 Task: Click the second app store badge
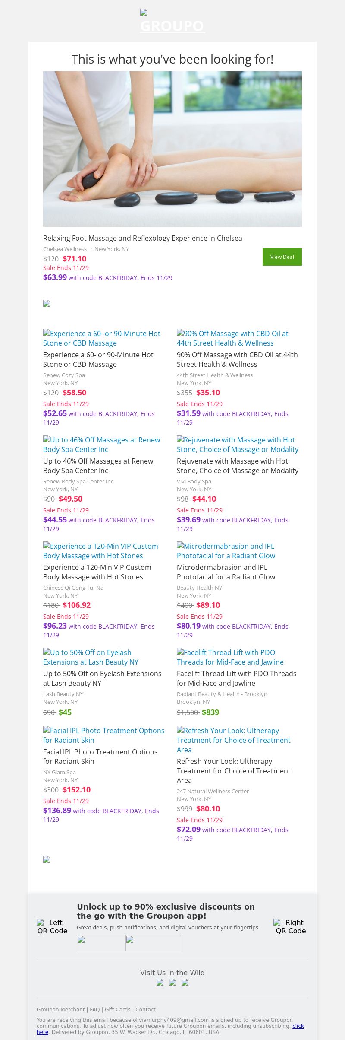click(x=153, y=943)
